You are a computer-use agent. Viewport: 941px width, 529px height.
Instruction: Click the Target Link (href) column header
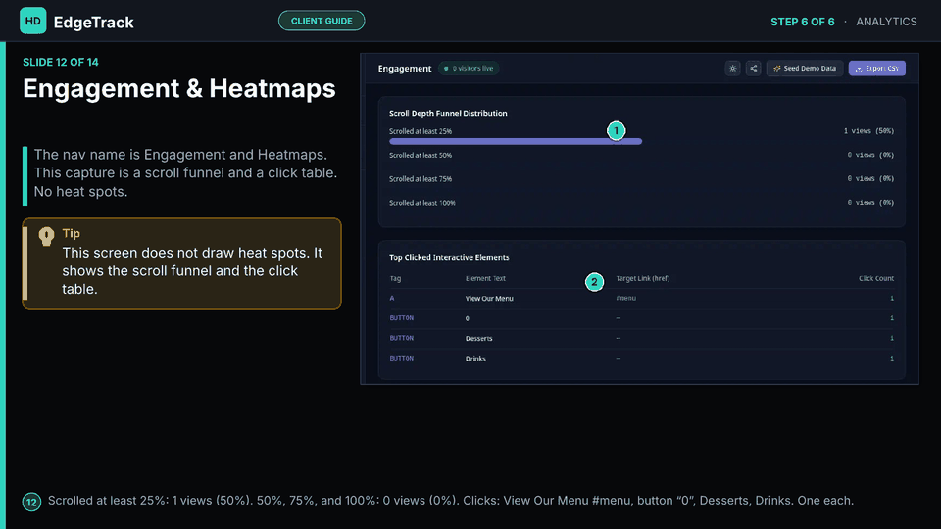(643, 278)
